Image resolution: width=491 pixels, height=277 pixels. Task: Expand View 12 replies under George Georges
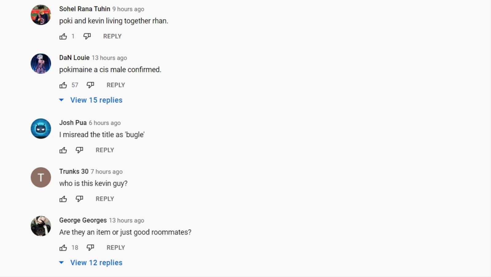click(x=96, y=263)
